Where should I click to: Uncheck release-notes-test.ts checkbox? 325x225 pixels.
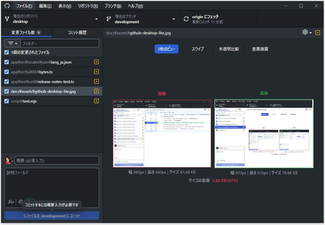click(7, 81)
